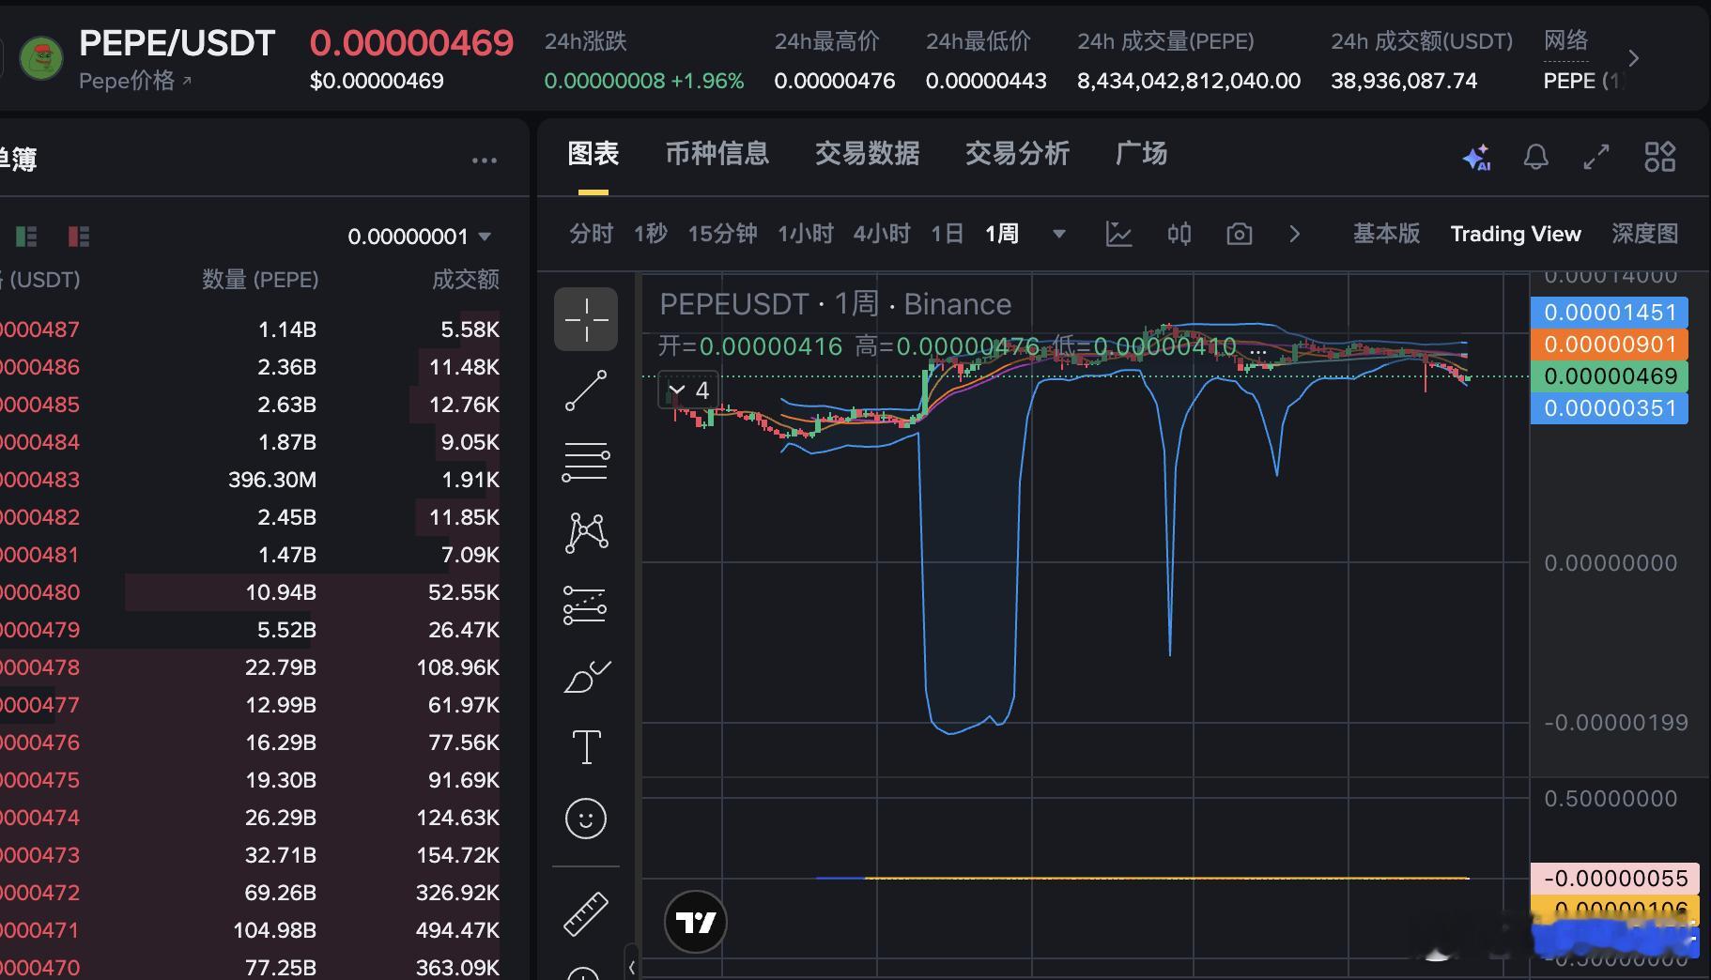
Task: Click the 成交额 column header
Action: coord(466,280)
